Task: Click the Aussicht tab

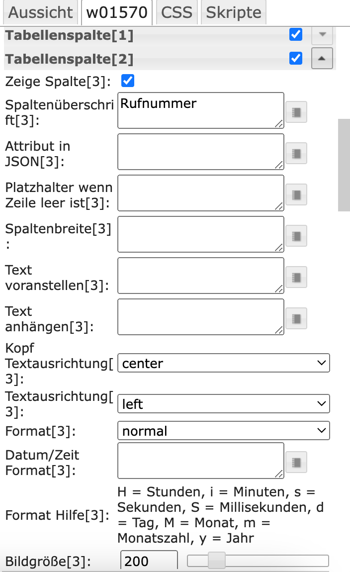Action: coord(40,12)
